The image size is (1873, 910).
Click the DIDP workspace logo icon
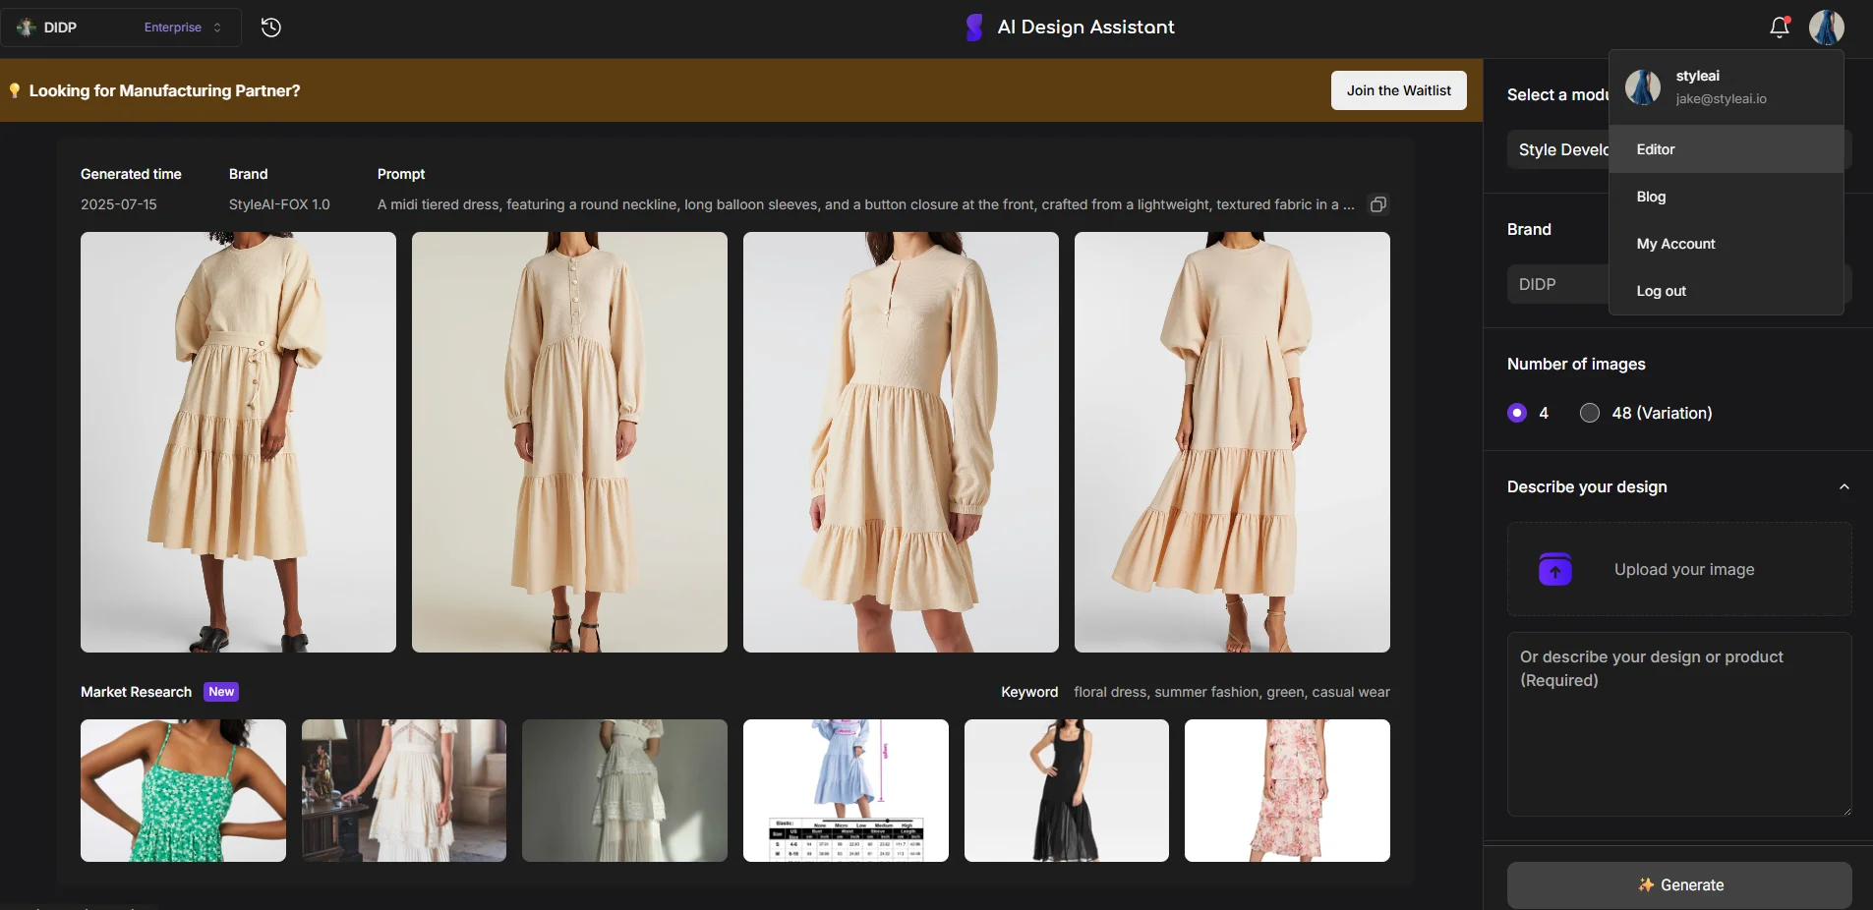click(x=27, y=28)
